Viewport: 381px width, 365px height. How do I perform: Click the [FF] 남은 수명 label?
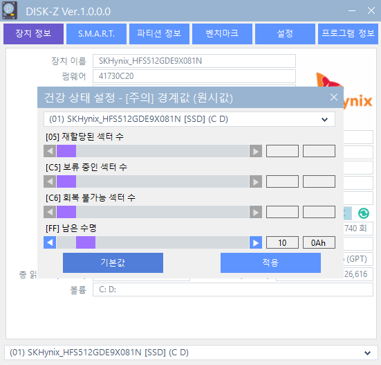(71, 229)
